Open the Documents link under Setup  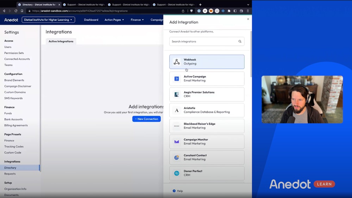tap(12, 195)
